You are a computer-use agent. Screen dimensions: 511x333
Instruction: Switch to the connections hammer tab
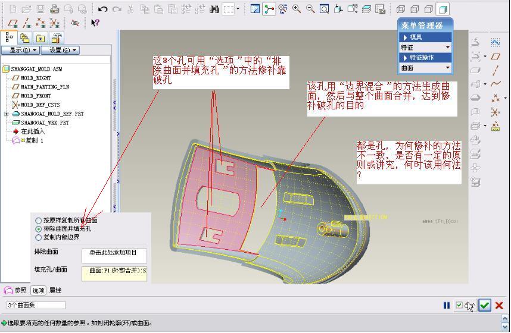[x=56, y=38]
